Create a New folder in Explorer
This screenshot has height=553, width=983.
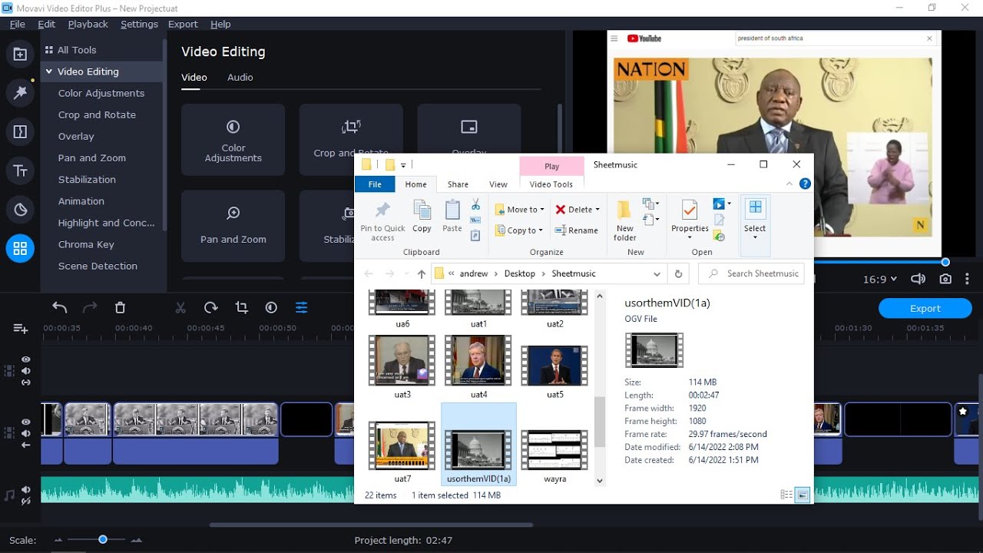click(625, 221)
